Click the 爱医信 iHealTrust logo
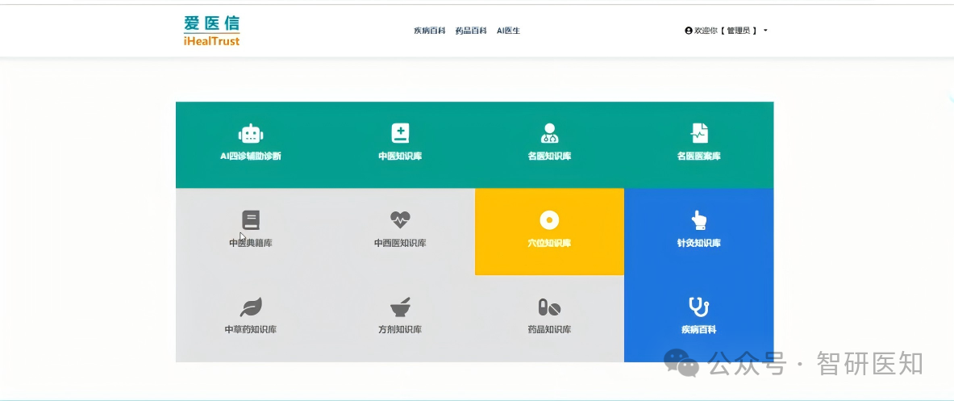The width and height of the screenshot is (954, 401). pyautogui.click(x=211, y=31)
